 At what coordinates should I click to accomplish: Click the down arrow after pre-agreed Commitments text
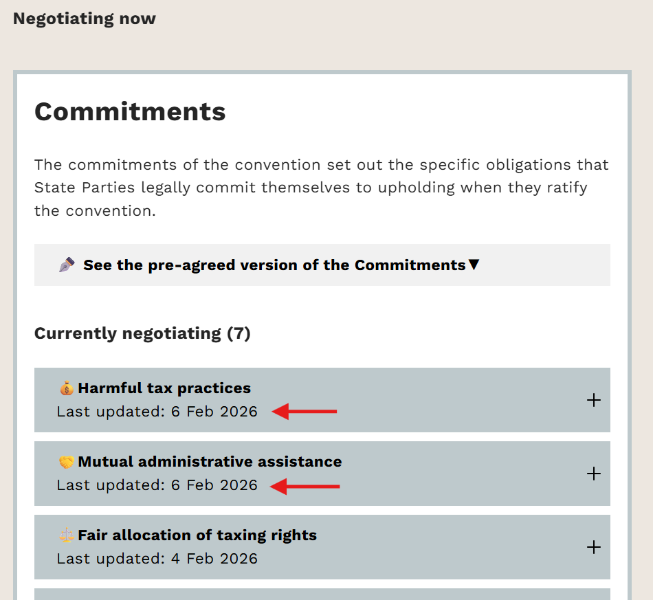(474, 265)
